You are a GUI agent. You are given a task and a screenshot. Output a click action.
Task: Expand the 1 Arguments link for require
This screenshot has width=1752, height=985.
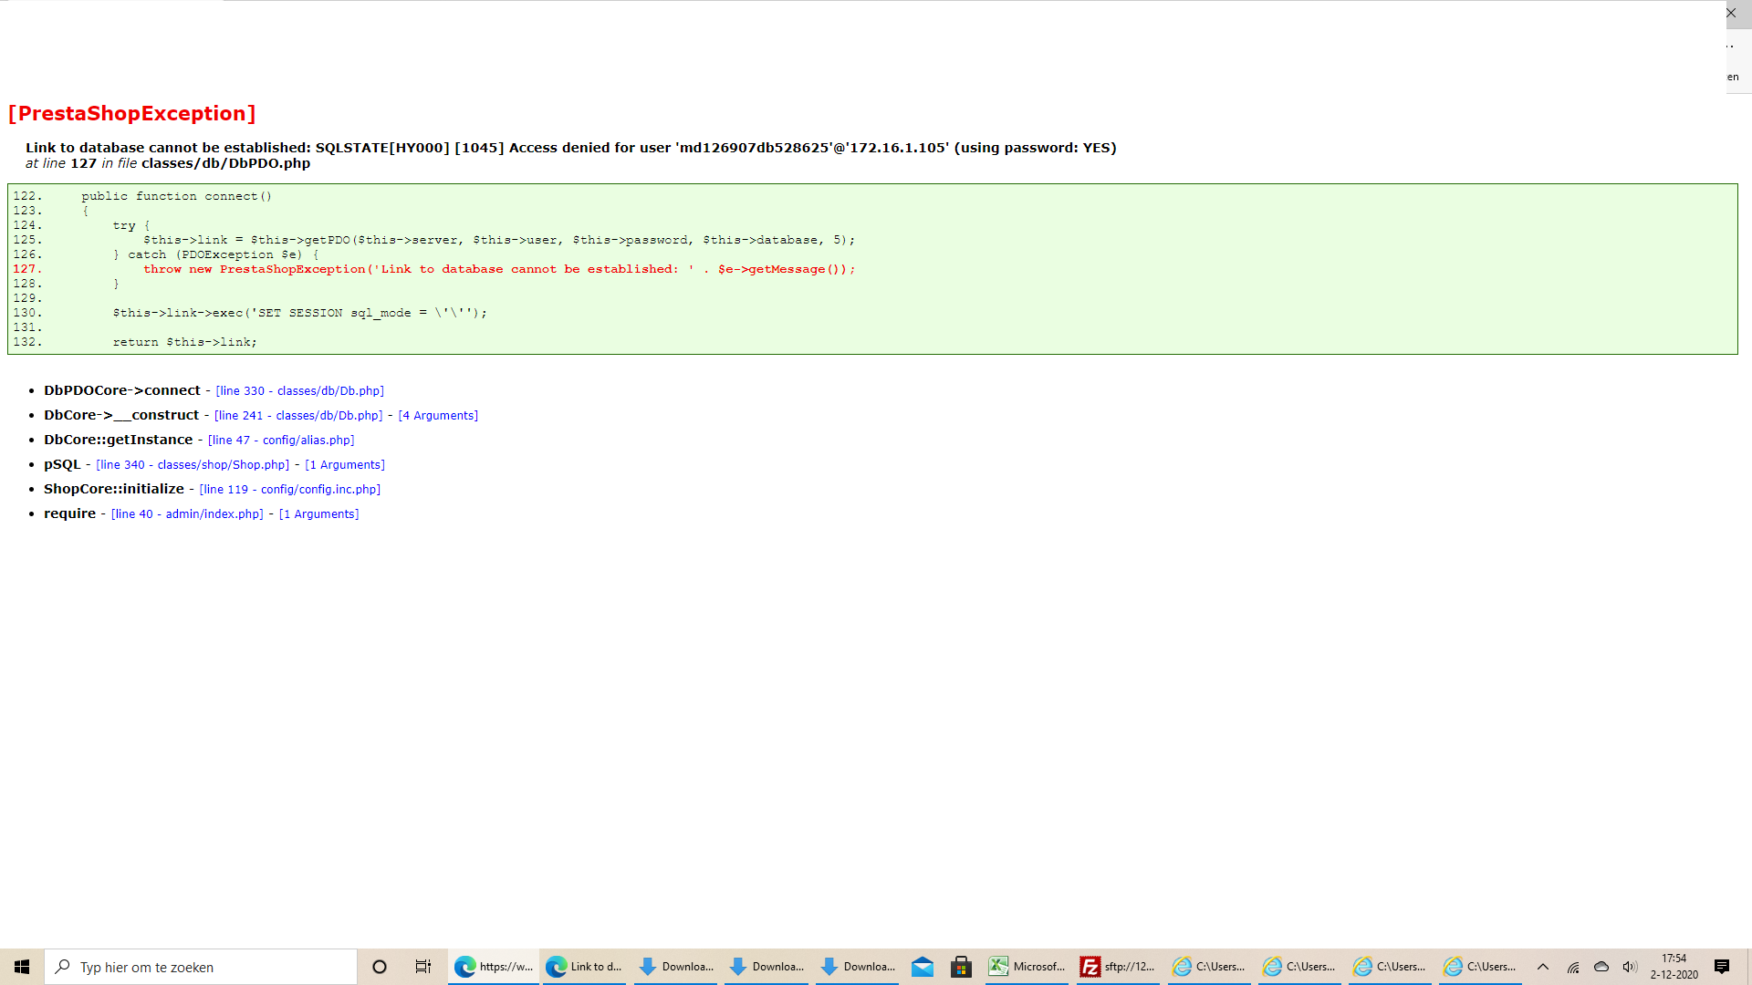click(318, 514)
